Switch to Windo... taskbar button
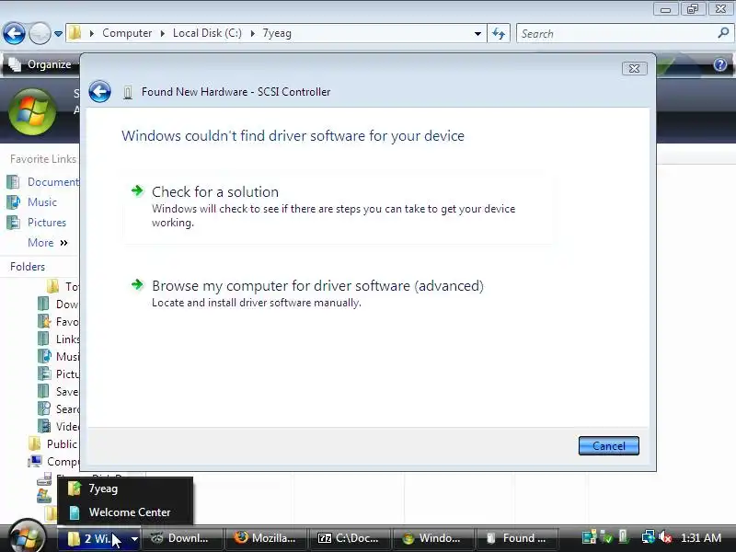Screen dimensions: 736x552 point(432,538)
